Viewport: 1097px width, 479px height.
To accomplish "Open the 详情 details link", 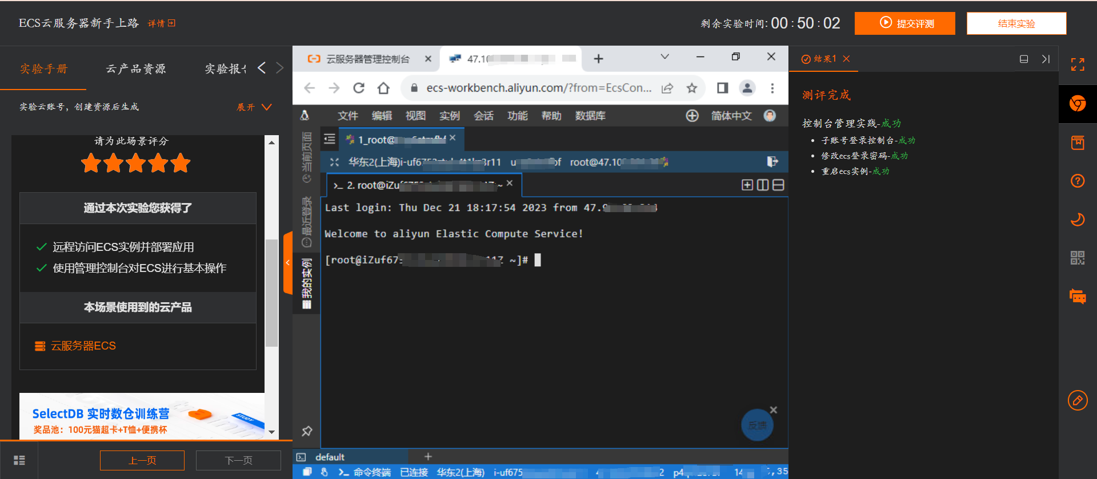I will 162,23.
